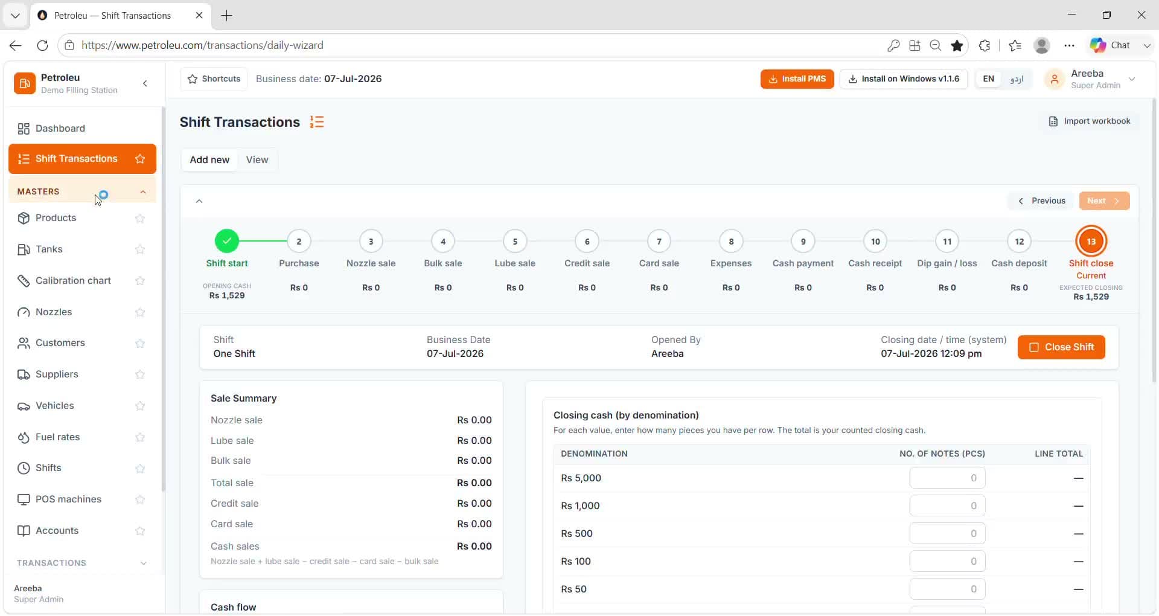Jump to step 4 Bulk sale
1159x616 pixels.
443,242
